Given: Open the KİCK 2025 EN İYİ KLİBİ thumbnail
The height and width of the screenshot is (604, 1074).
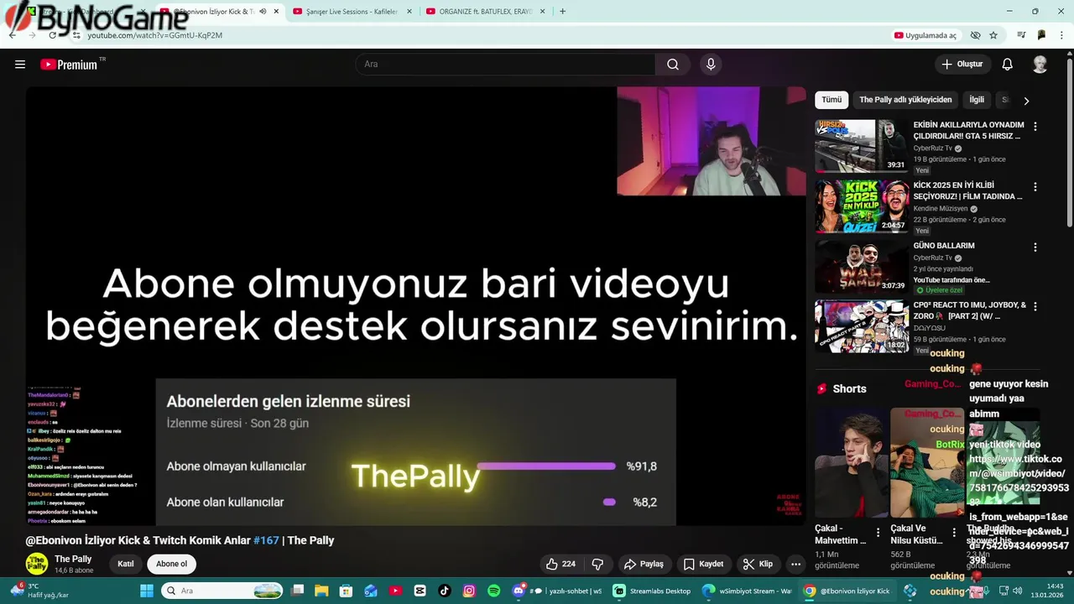Looking at the screenshot, I should point(862,206).
